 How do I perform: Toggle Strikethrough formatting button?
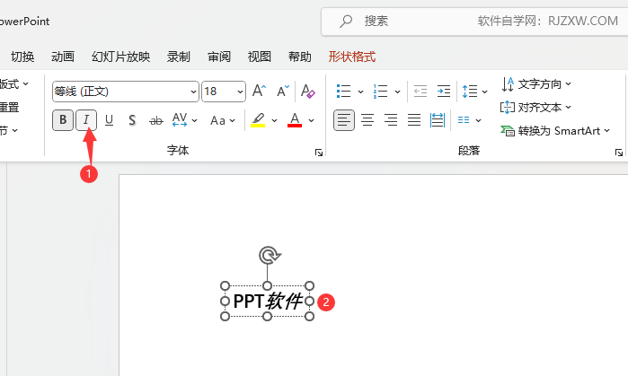(155, 120)
